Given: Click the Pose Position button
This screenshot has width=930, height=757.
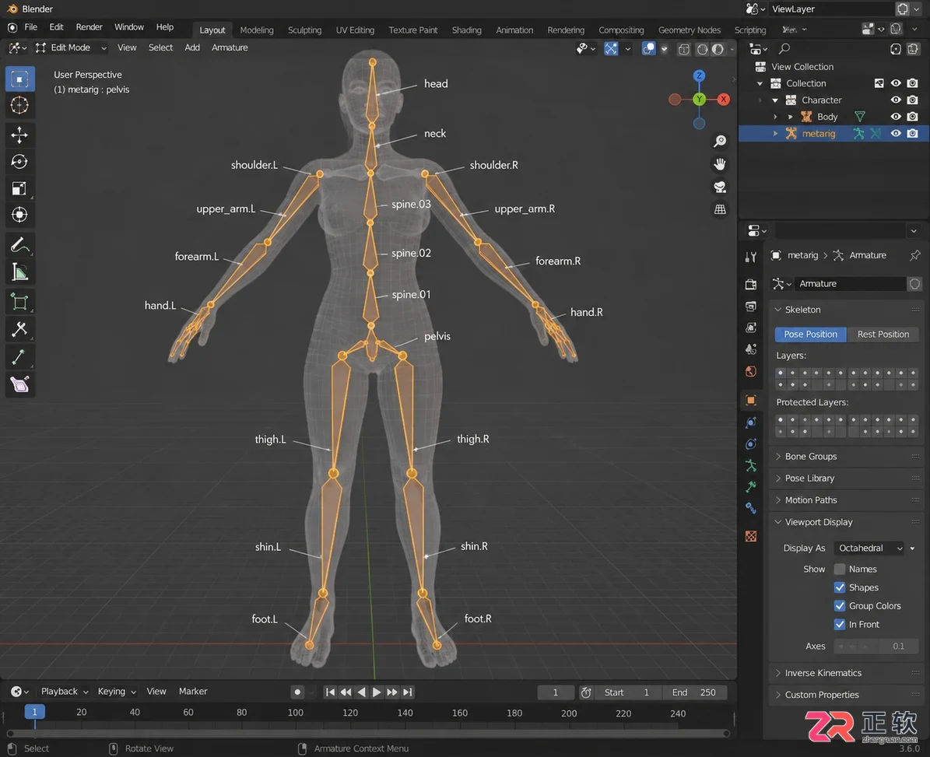Looking at the screenshot, I should pos(810,335).
